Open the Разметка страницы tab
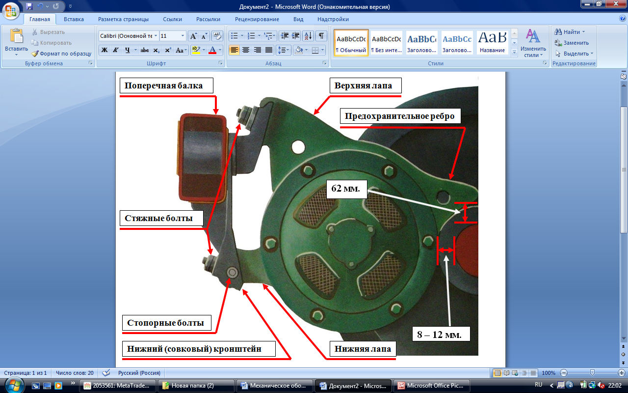 [123, 19]
